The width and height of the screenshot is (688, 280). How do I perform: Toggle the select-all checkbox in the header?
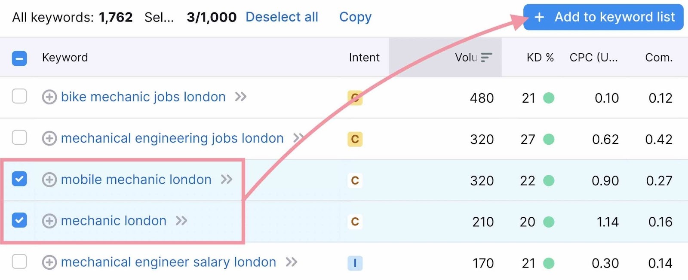tap(19, 58)
